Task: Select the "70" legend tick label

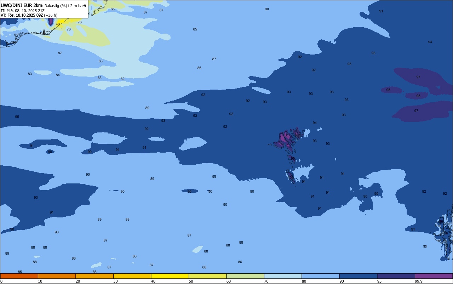Action: pyautogui.click(x=266, y=281)
